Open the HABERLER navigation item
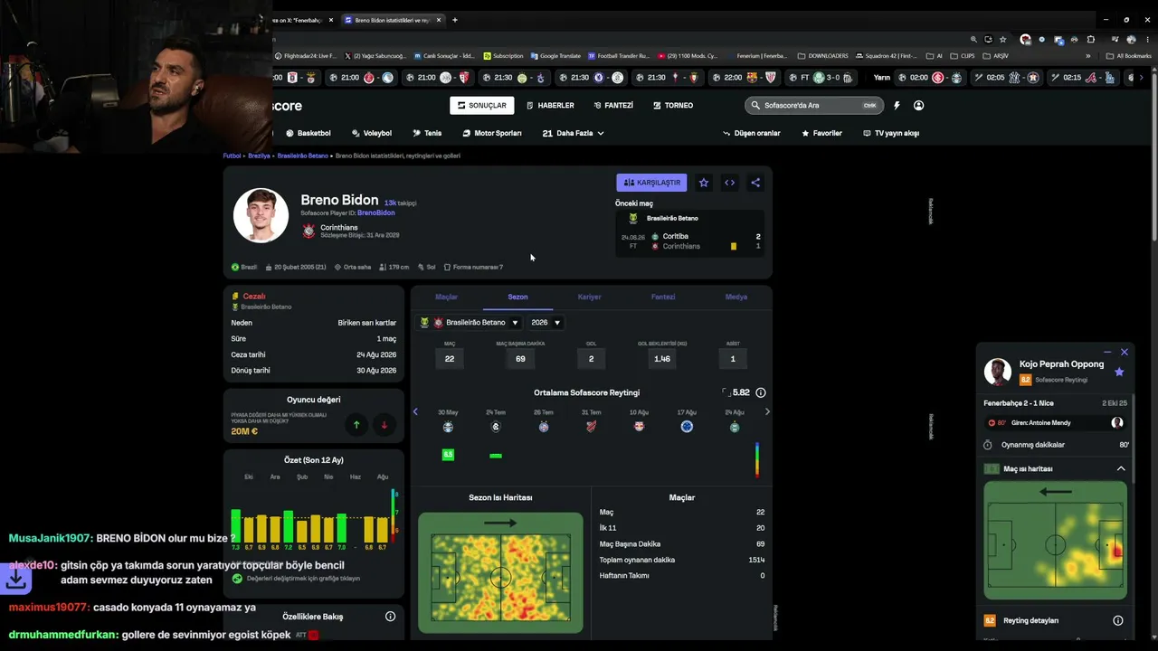The image size is (1158, 651). coord(550,106)
